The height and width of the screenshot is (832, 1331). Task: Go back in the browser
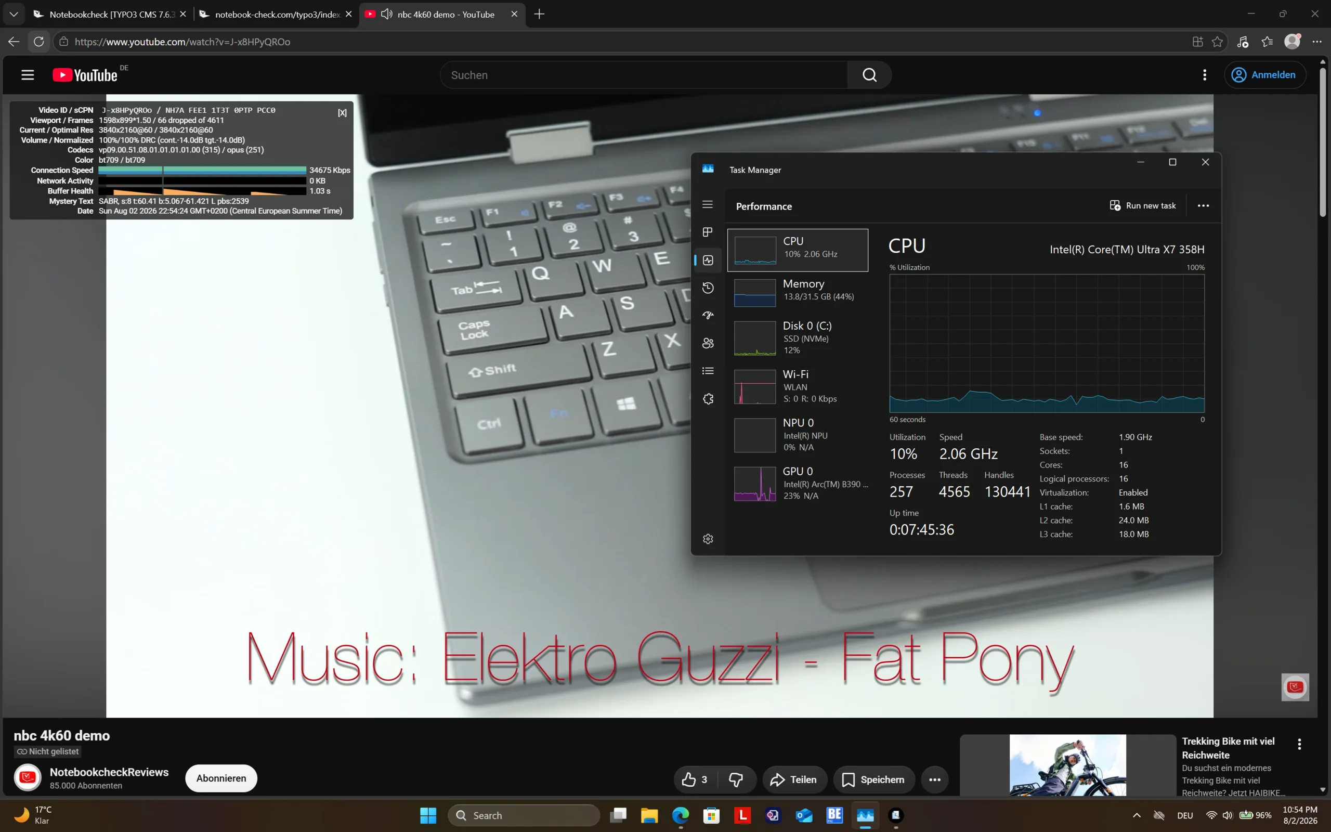click(14, 41)
